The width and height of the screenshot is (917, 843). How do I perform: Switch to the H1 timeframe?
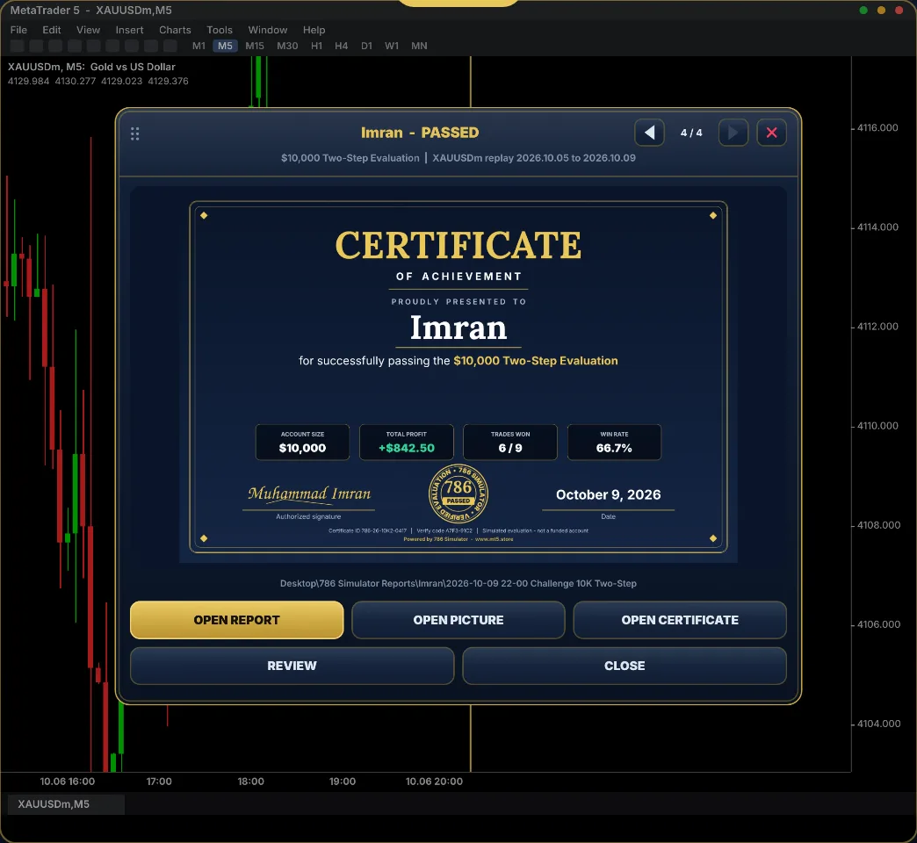coord(316,46)
